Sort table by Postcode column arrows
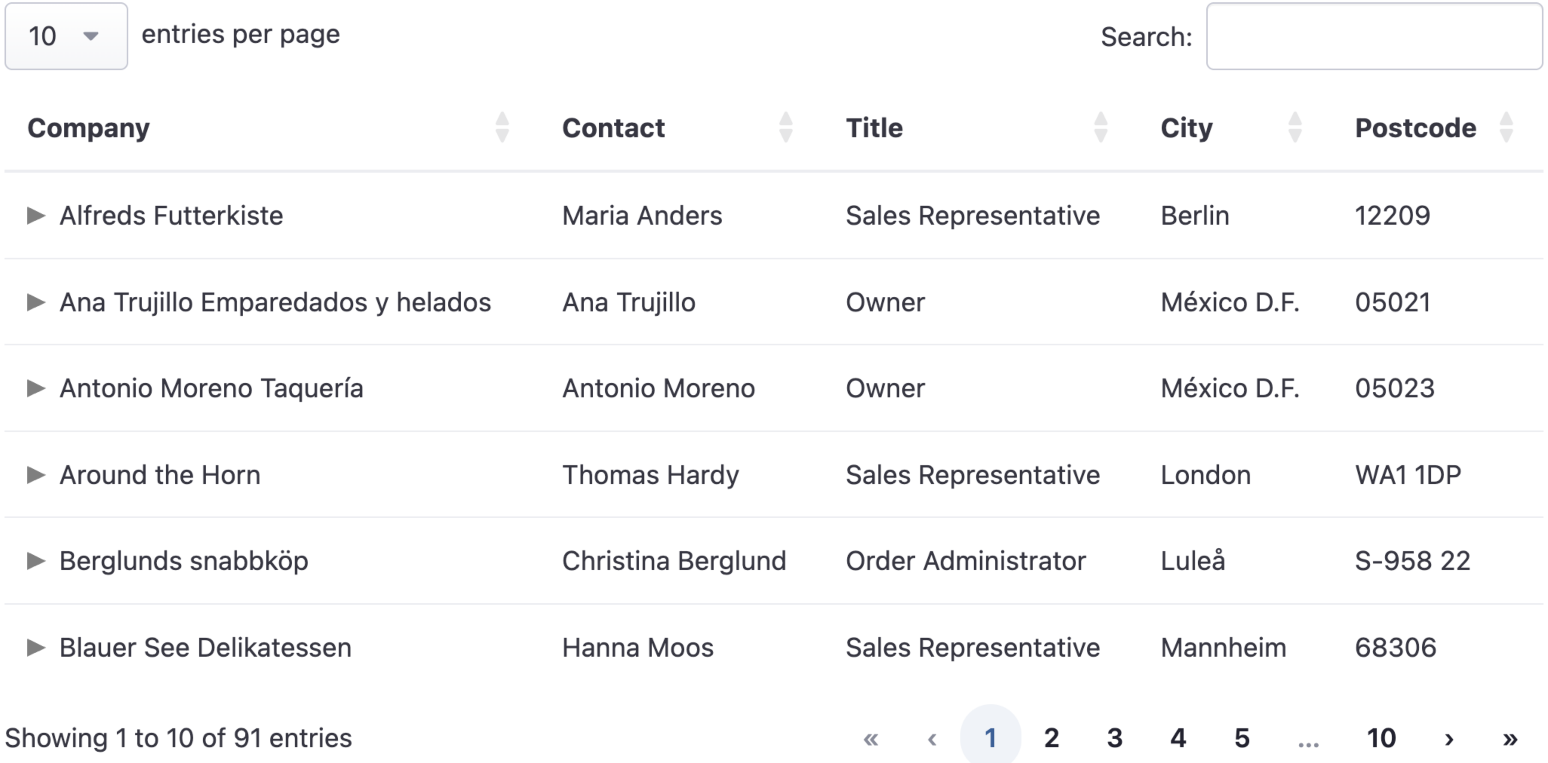 point(1506,127)
